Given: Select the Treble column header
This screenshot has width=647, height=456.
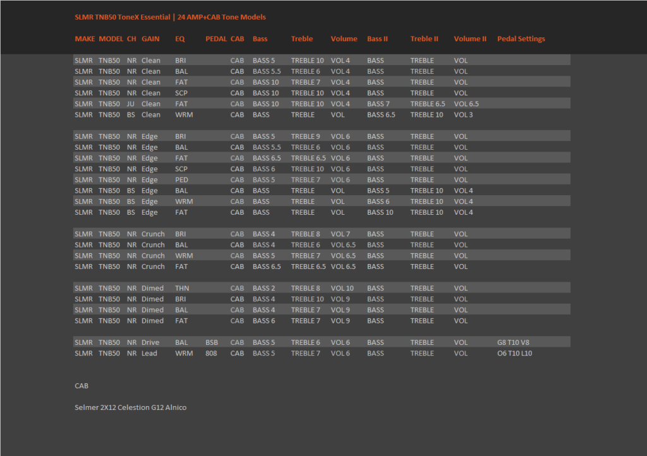Looking at the screenshot, I should click(302, 39).
